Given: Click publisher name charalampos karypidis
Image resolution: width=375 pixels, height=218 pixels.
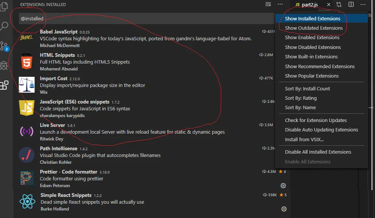Looking at the screenshot, I should pyautogui.click(x=62, y=116).
